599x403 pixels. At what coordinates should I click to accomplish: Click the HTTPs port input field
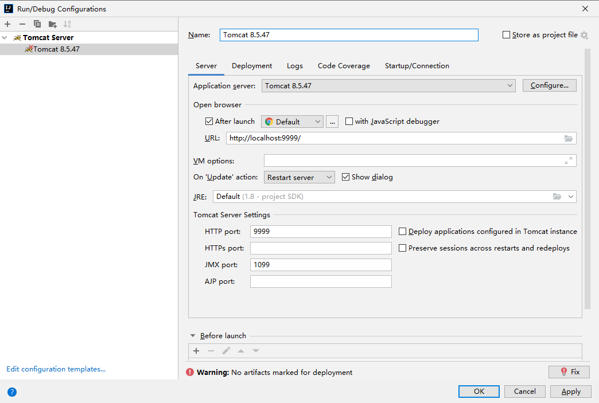[321, 248]
